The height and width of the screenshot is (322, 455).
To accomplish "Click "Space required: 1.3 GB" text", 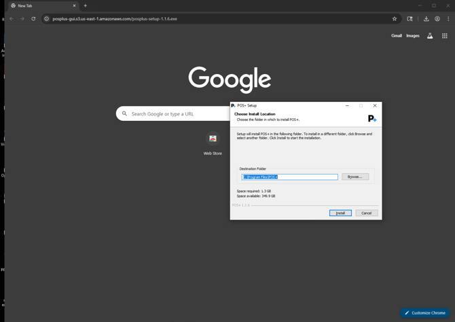I will click(x=254, y=191).
